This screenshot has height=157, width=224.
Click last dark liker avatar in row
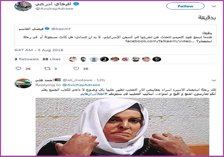pos(157,59)
